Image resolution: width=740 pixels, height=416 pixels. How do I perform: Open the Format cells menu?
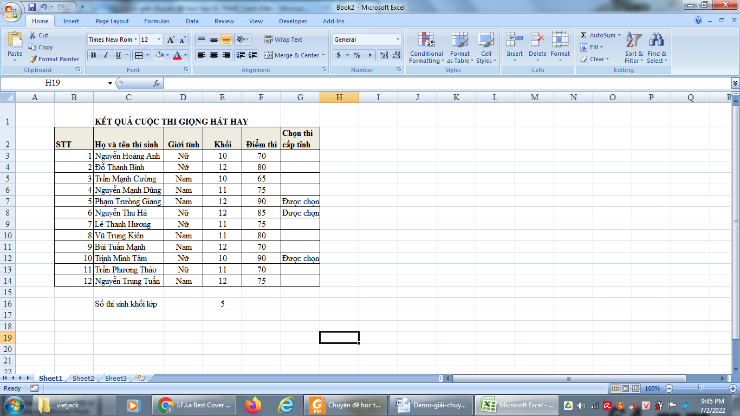[560, 48]
